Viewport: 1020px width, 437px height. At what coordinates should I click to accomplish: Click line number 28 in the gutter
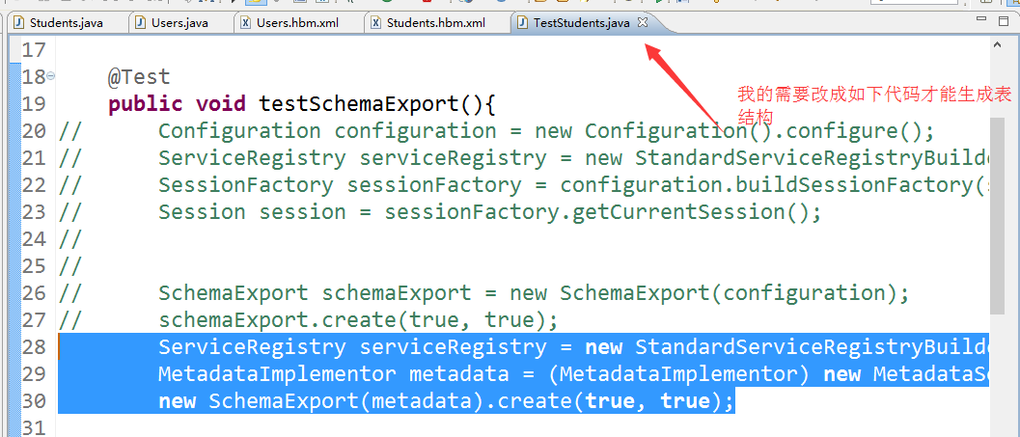(x=34, y=347)
